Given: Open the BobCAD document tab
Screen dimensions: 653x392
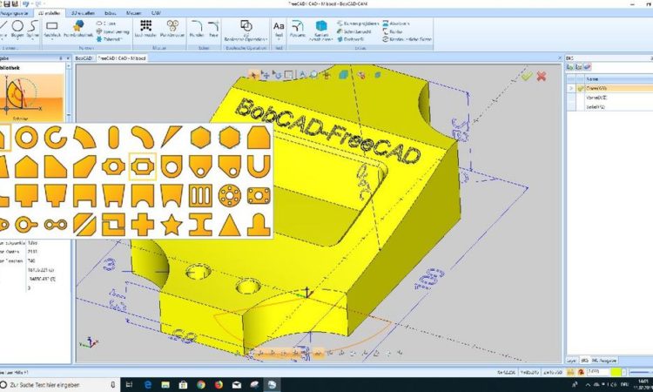Looking at the screenshot, I should (84, 58).
